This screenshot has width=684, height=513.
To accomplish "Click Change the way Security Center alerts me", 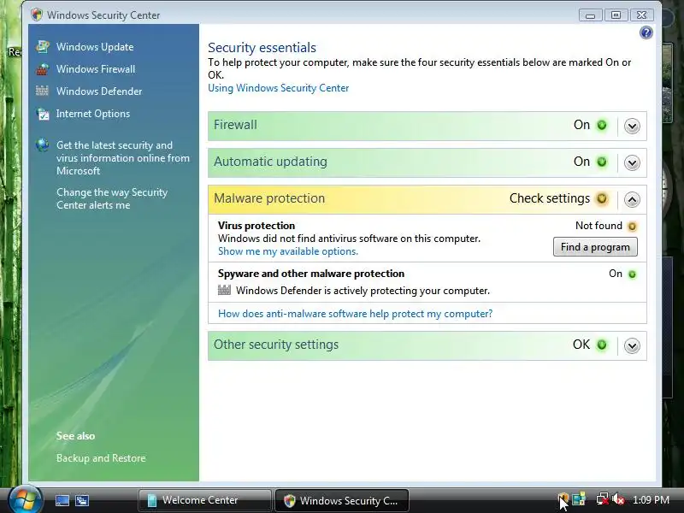I will [112, 198].
